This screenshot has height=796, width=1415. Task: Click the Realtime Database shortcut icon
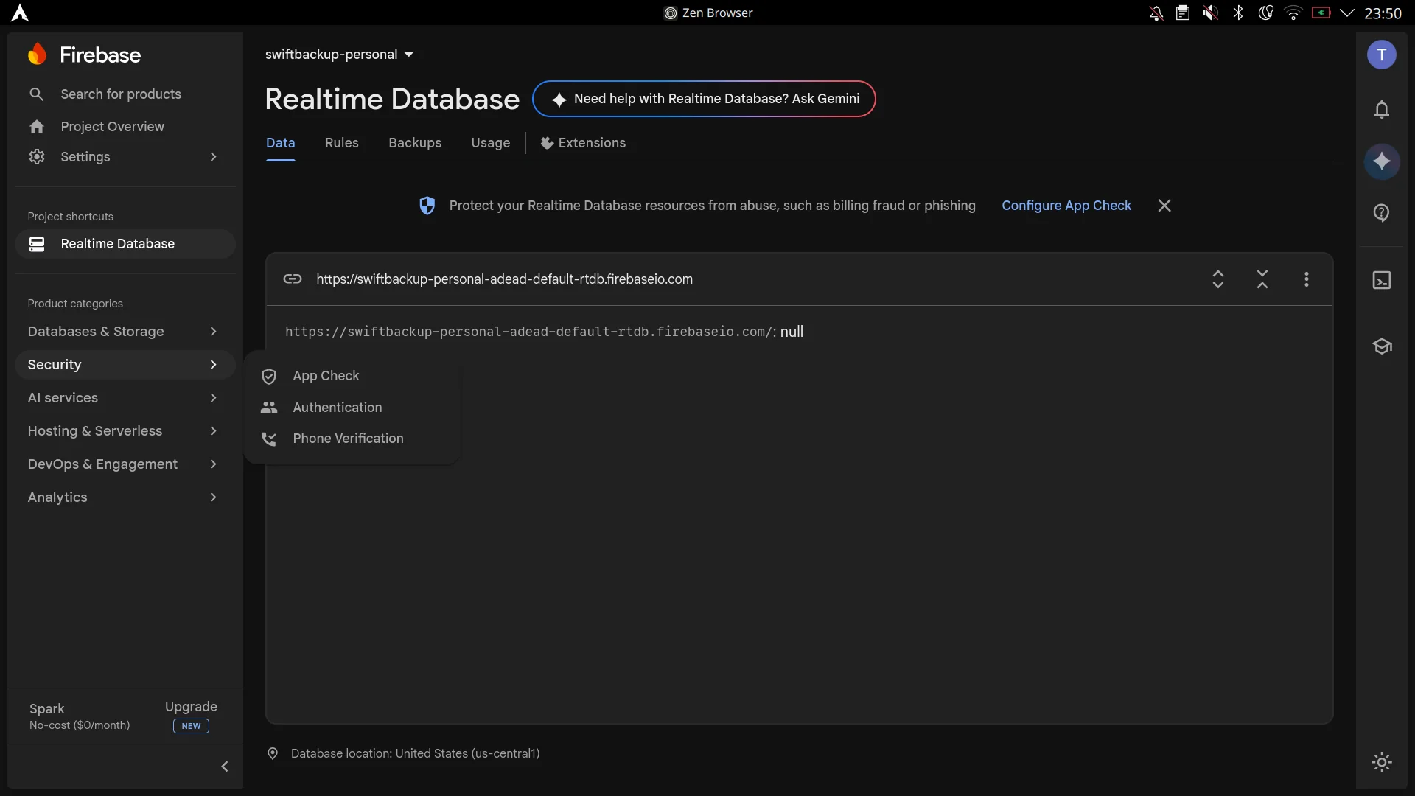point(37,244)
